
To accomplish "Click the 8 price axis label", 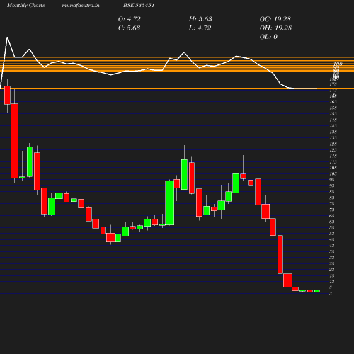I will (x=331, y=287).
